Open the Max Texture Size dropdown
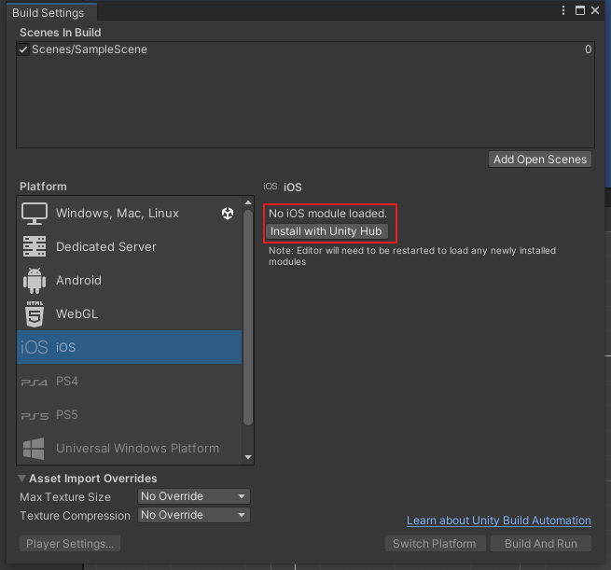This screenshot has width=611, height=570. 194,496
